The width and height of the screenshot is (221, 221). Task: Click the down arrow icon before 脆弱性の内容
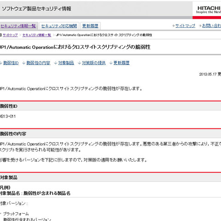pyautogui.click(x=24, y=63)
